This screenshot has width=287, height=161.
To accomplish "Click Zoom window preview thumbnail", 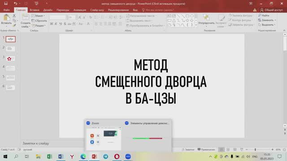I will coord(104,138).
